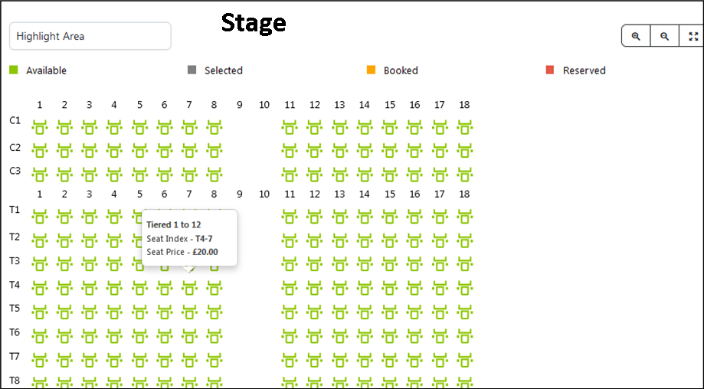Book seat T1-14 in tiered section
Screen dimensions: 704x389
(364, 217)
